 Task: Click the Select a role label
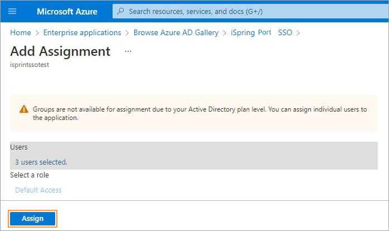[x=30, y=175]
